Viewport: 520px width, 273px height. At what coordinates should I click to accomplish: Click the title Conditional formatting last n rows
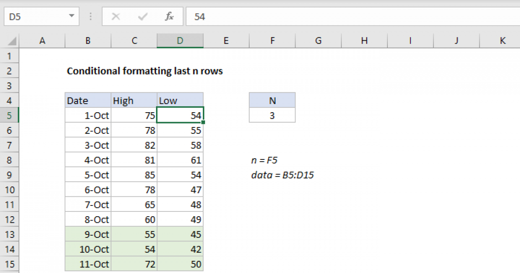(144, 71)
